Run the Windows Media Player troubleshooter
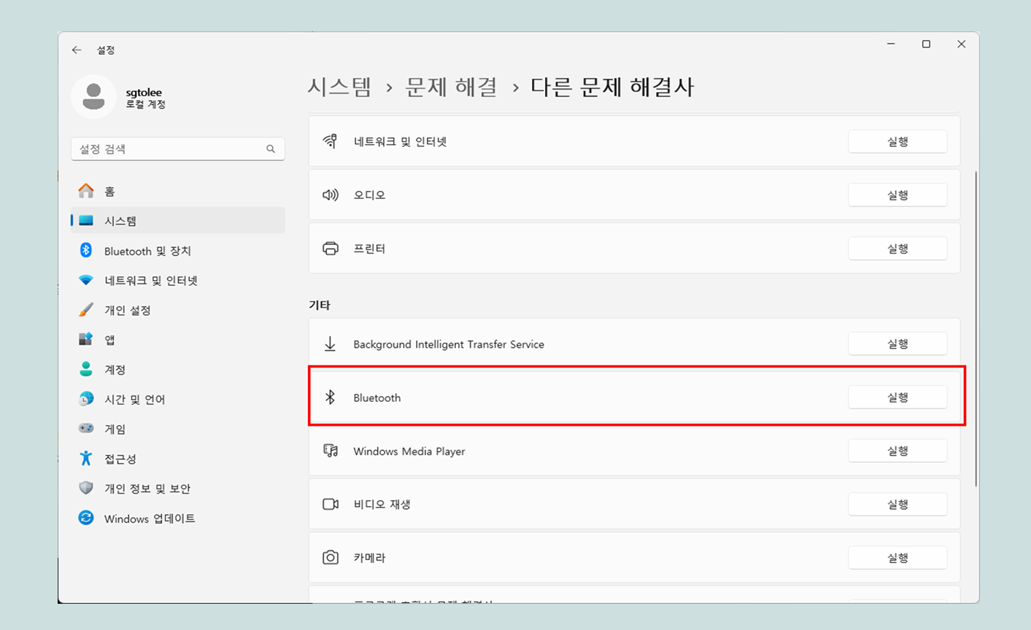The height and width of the screenshot is (630, 1031). [897, 451]
